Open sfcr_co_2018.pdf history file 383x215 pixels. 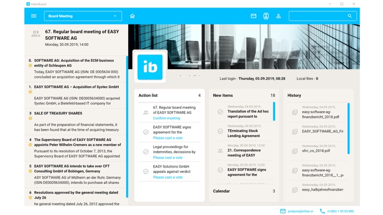[x=317, y=151]
